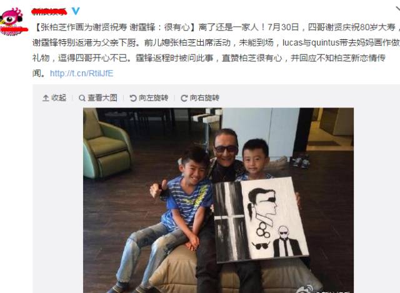Viewport: 400px width, 293px height.
Task: Click the blue verified V badge
Action: pyautogui.click(x=76, y=11)
